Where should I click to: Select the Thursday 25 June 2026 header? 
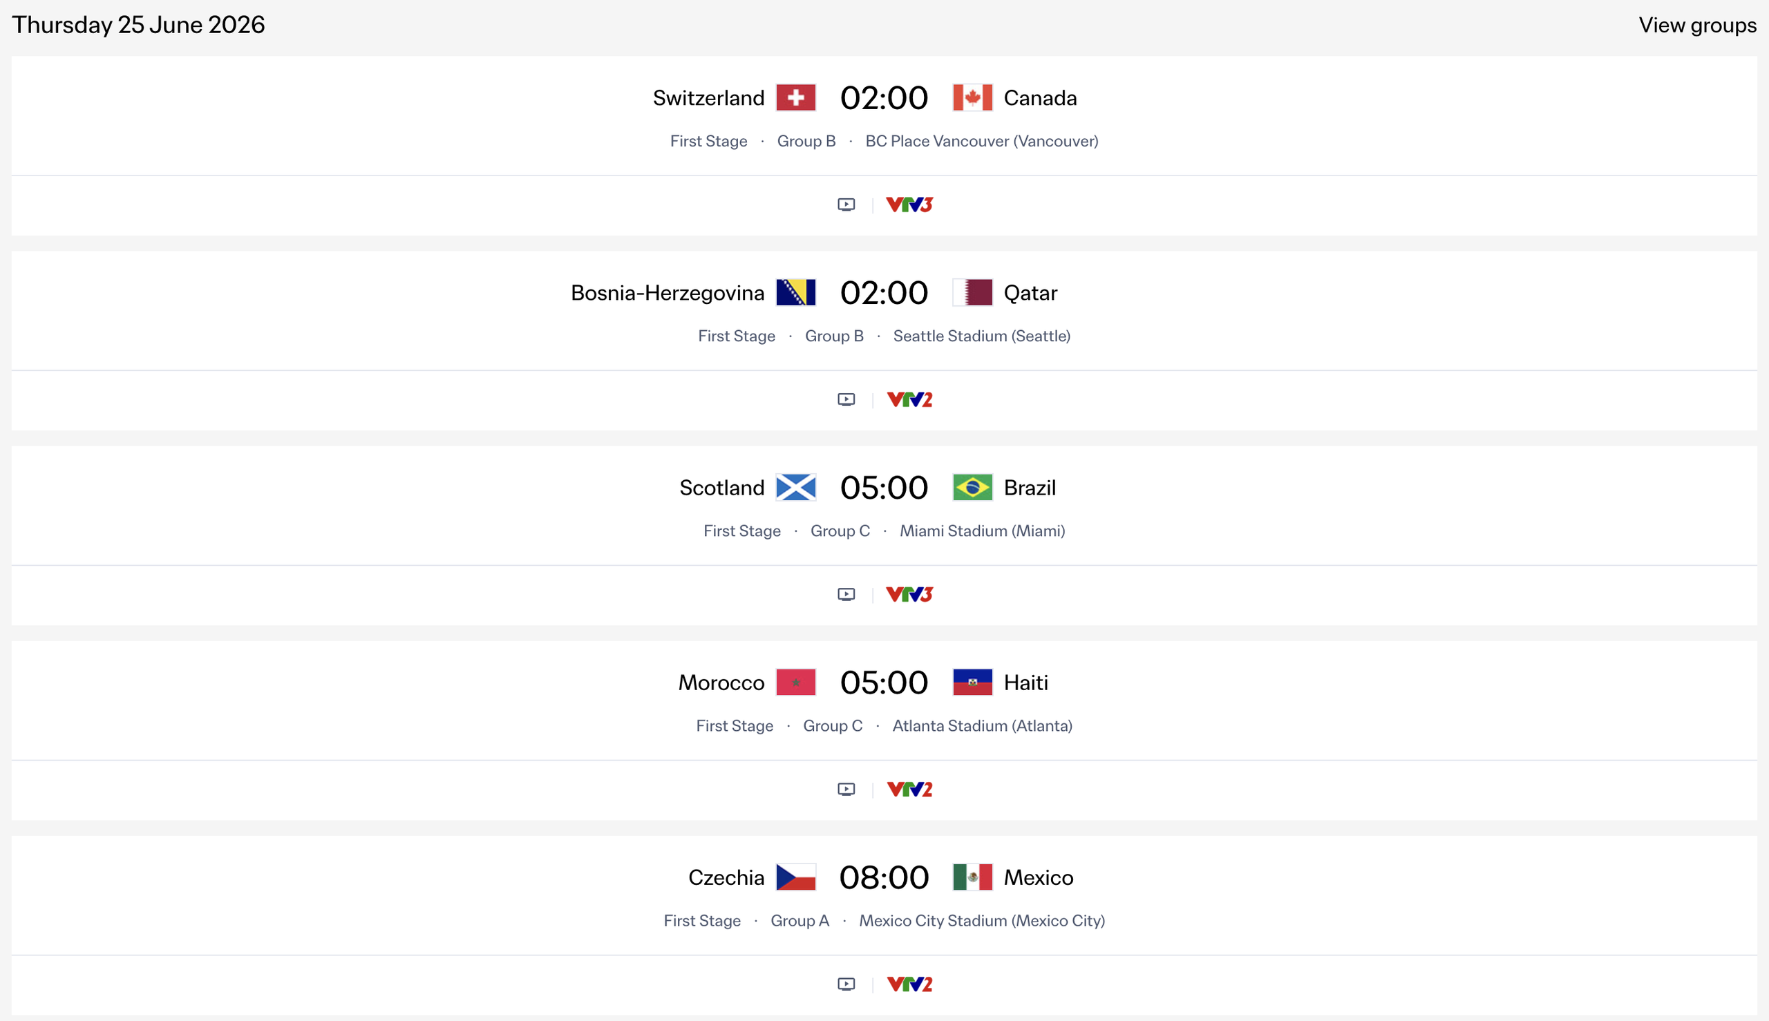(x=138, y=25)
